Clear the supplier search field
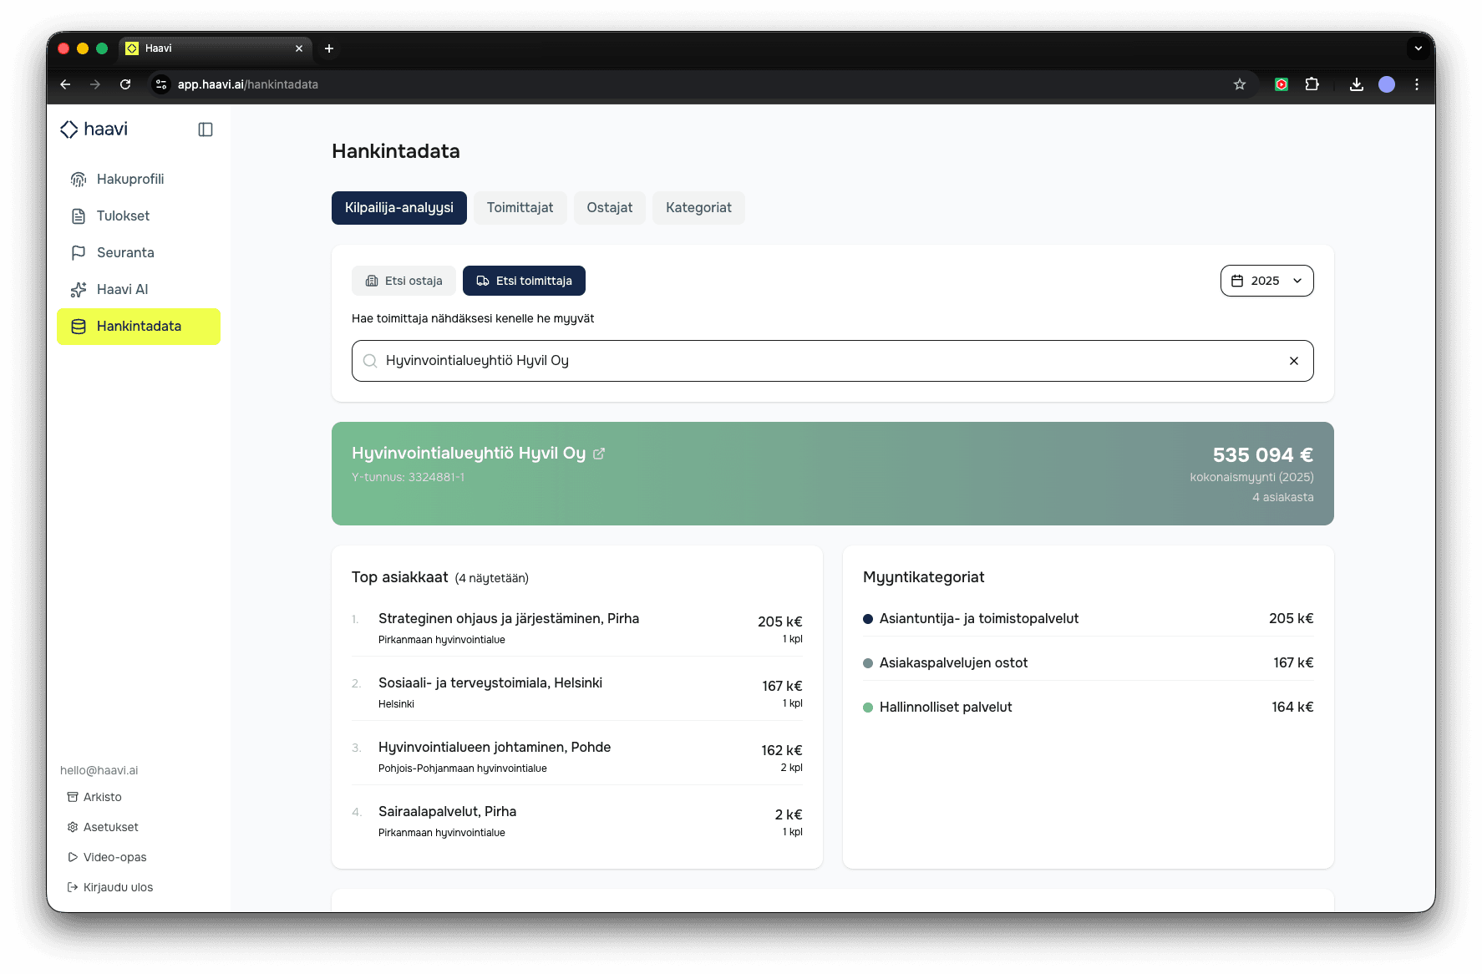This screenshot has height=974, width=1482. pyautogui.click(x=1293, y=361)
